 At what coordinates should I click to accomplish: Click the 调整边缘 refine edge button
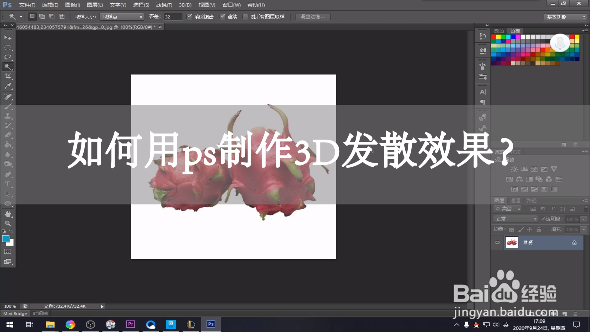[313, 17]
